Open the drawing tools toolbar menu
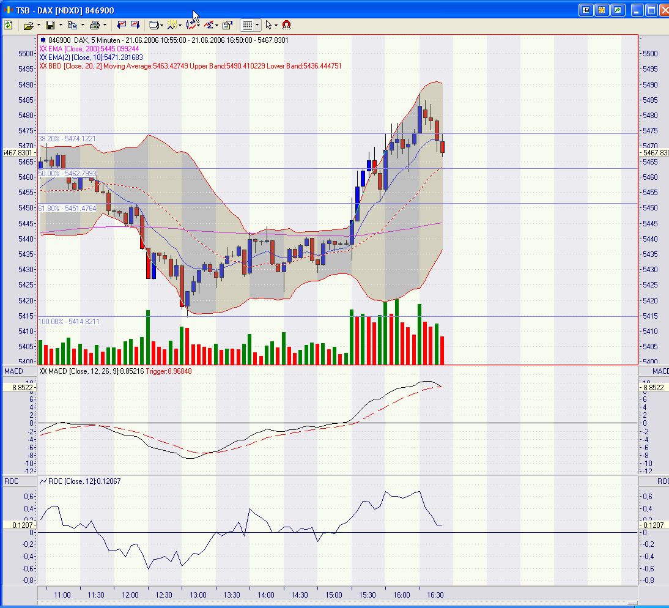 (193, 25)
